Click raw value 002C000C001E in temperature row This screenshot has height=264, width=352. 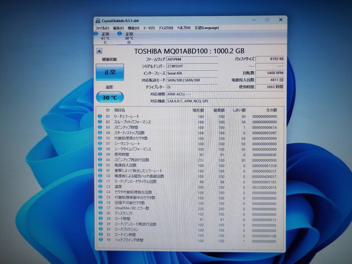[x=264, y=187]
